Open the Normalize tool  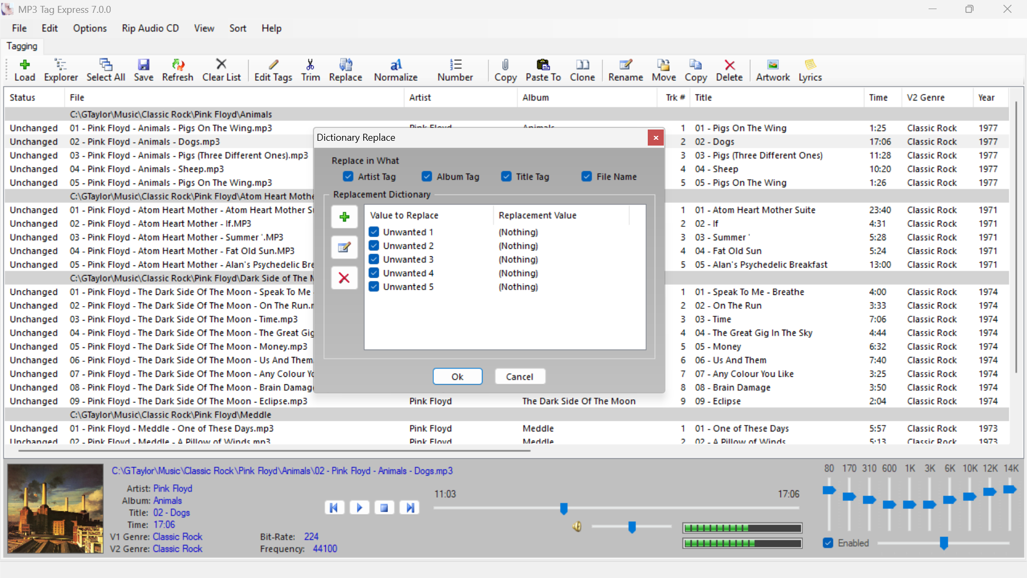coord(396,70)
